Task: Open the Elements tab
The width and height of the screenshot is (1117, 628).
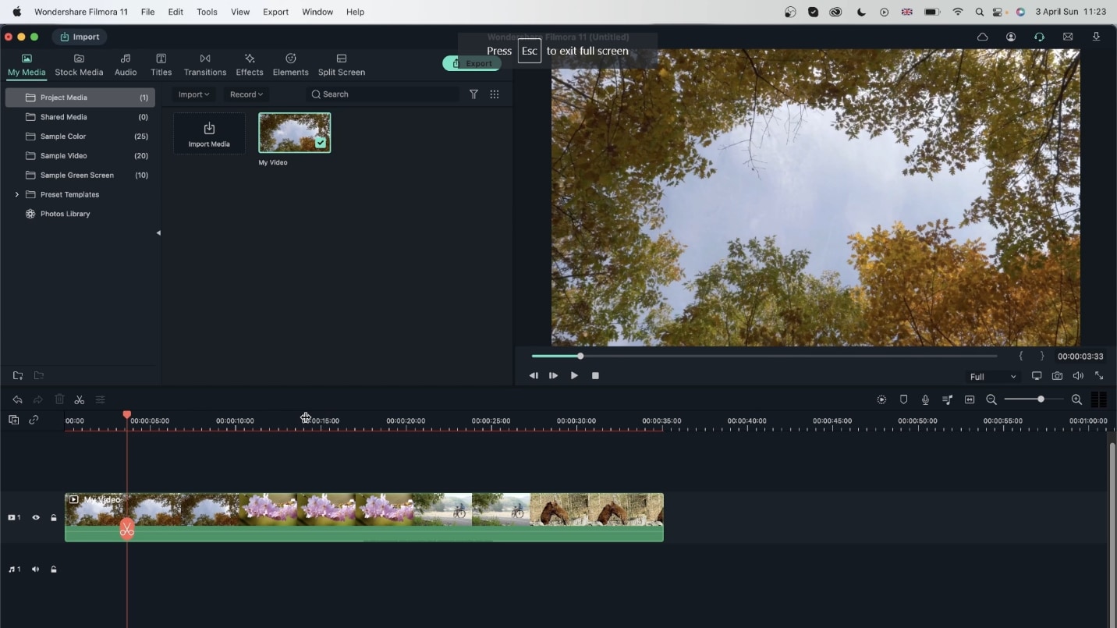Action: pos(291,65)
